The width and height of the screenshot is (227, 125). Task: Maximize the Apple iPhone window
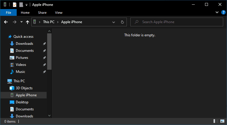(x=206, y=5)
